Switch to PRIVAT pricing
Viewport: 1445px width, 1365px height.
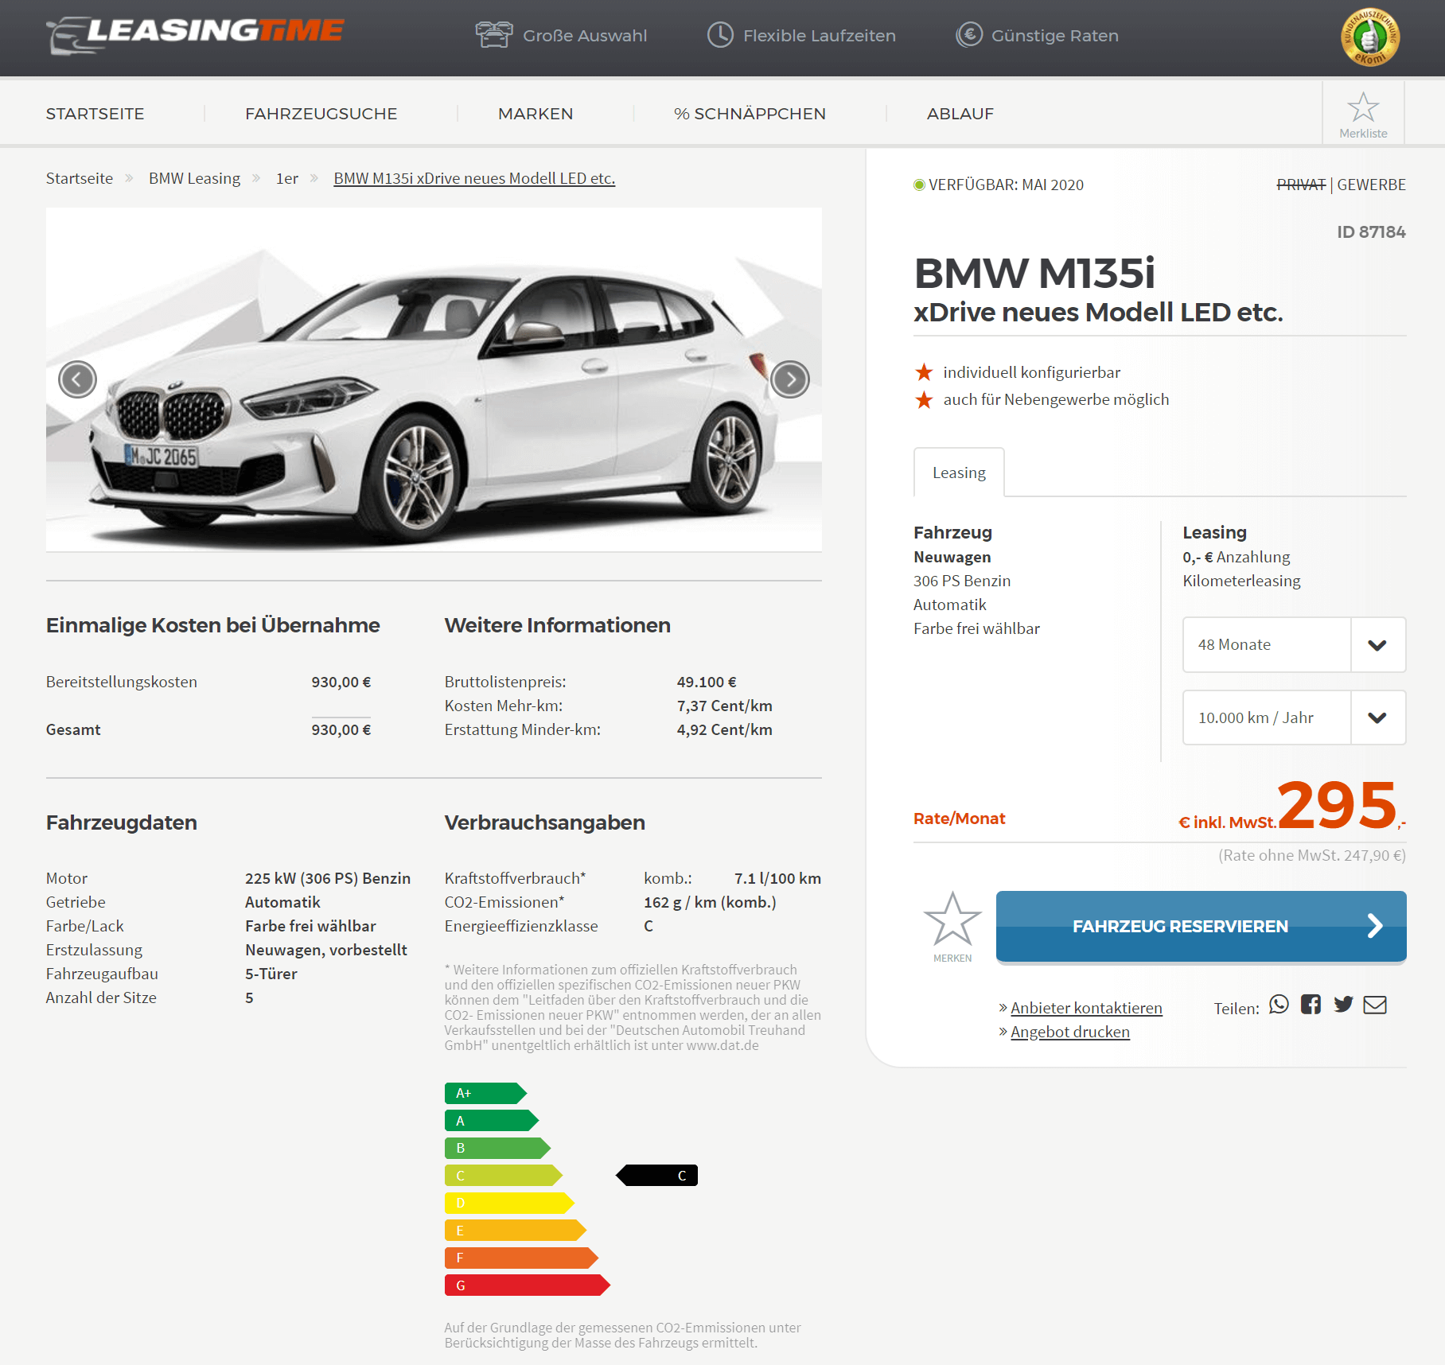click(1301, 185)
